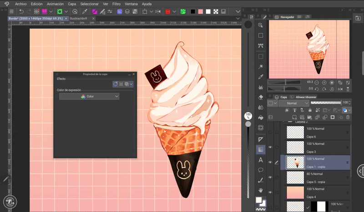Image resolution: width=364 pixels, height=212 pixels.
Task: Delete layer with the trash icon
Action: [348, 117]
